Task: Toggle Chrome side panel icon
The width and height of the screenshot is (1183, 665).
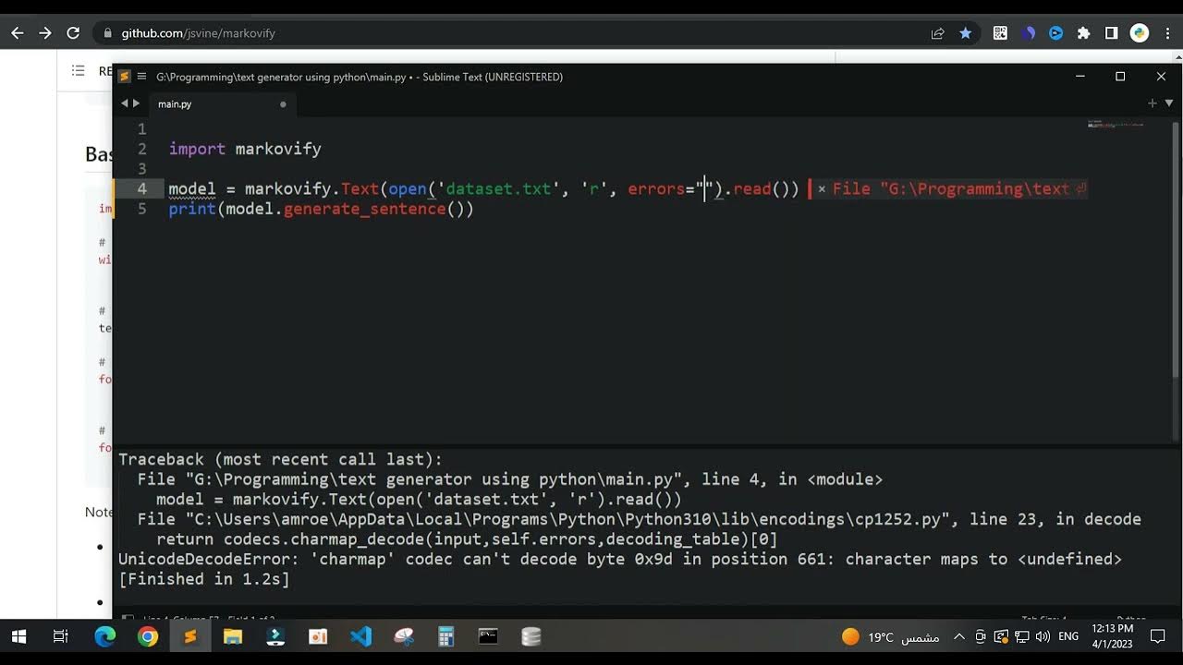Action: click(1111, 33)
